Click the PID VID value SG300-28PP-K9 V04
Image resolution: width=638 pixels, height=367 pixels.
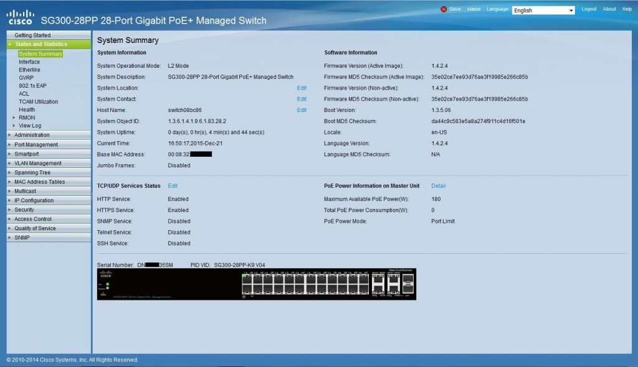pos(239,265)
